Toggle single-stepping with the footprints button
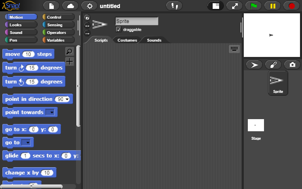 tap(175, 6)
